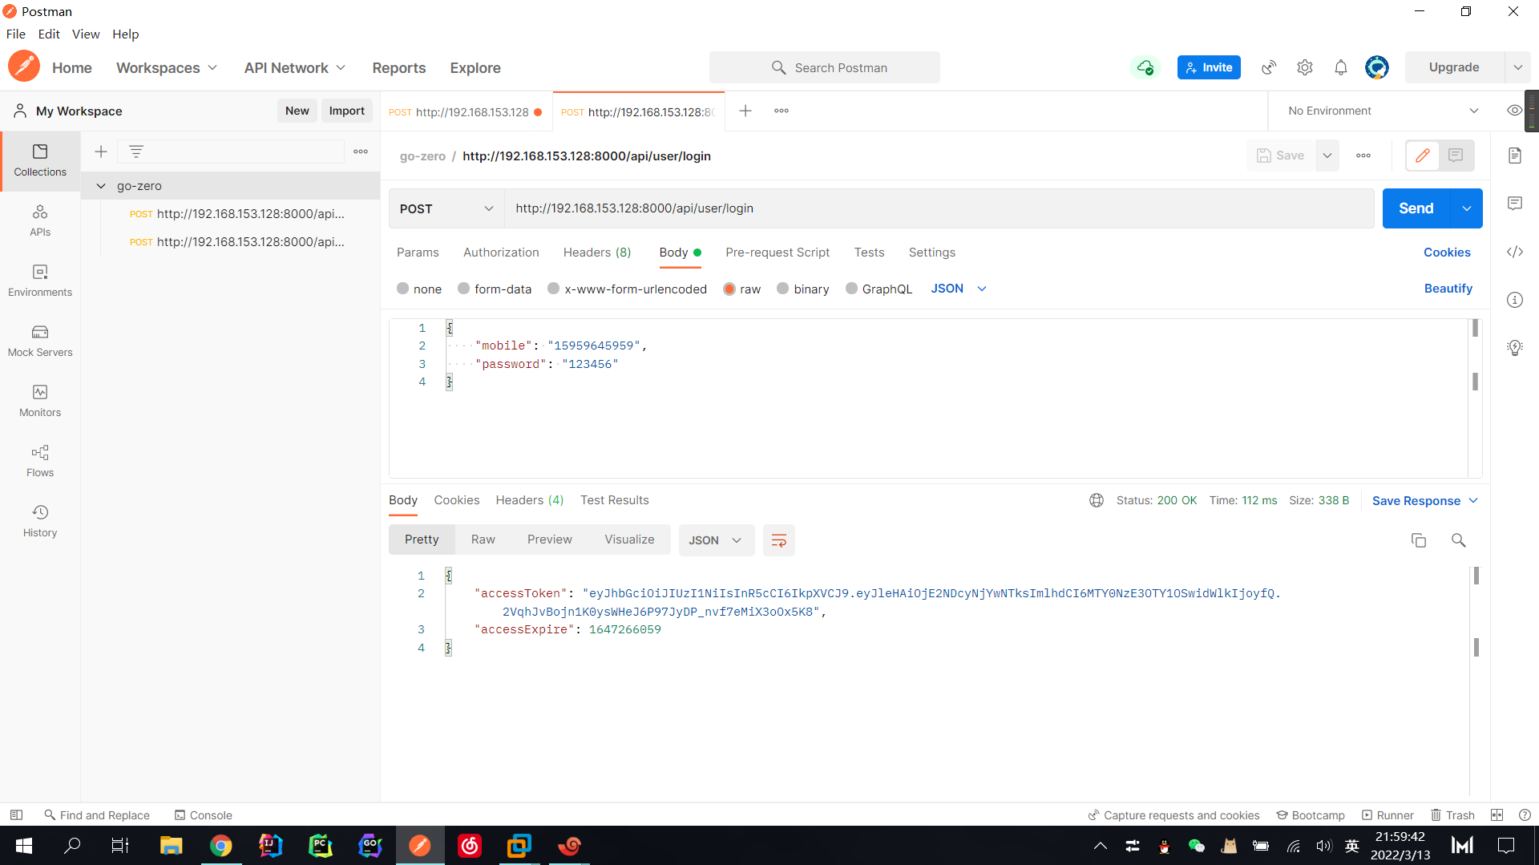
Task: Click the Import button
Action: [x=346, y=111]
